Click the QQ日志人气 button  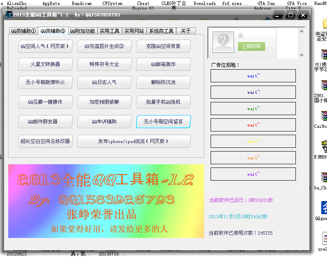pyautogui.click(x=104, y=82)
